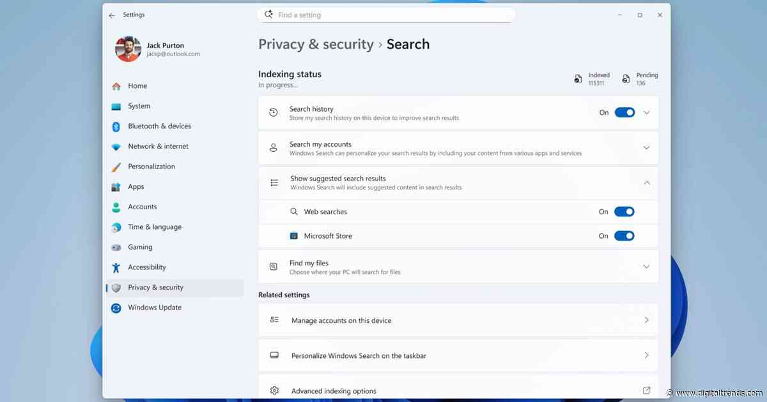Click the Search history row label
The height and width of the screenshot is (402, 767).
tap(311, 109)
